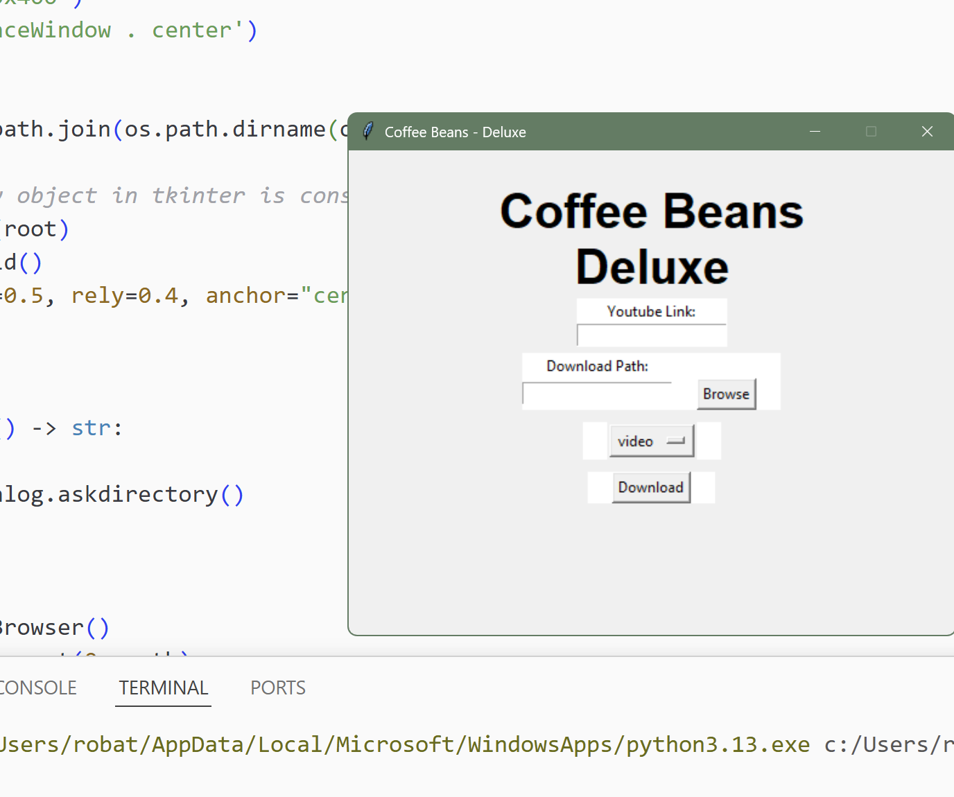Click the indicator bar on the video dropdown

coord(675,441)
